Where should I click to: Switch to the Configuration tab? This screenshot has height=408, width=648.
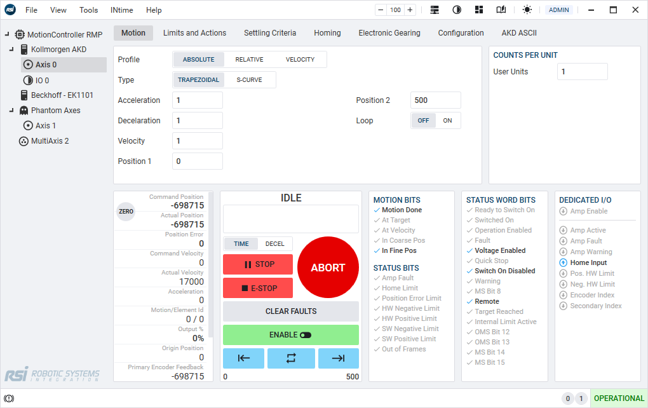pos(461,32)
